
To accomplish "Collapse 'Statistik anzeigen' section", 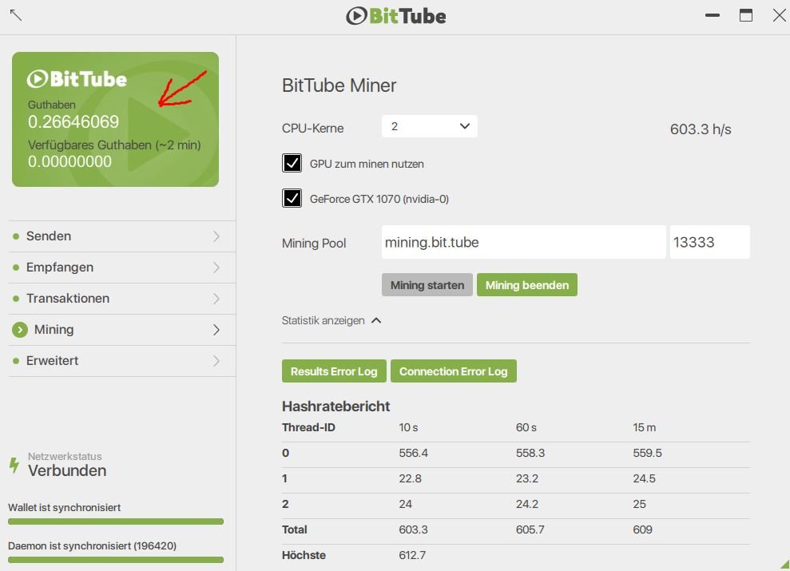I will (x=331, y=321).
